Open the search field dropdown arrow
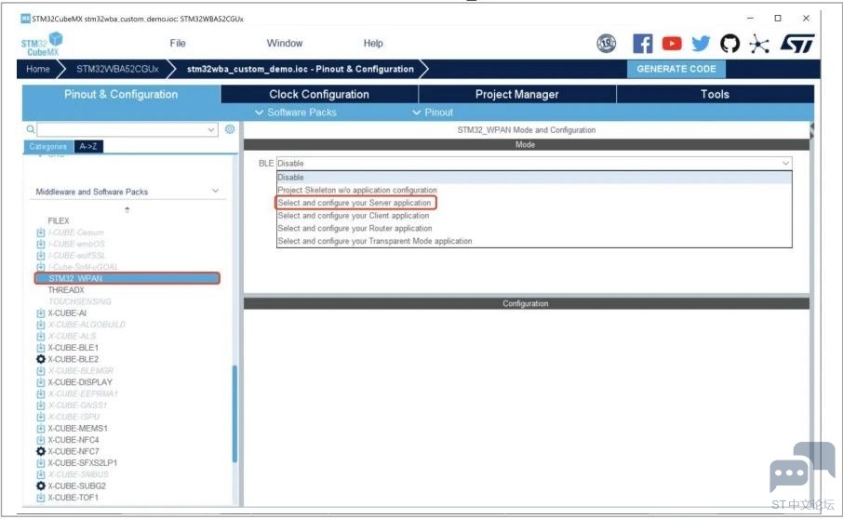The width and height of the screenshot is (843, 519). tap(210, 130)
